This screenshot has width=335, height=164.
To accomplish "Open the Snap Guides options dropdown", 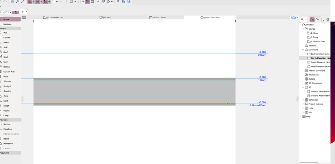I will 42,2.
